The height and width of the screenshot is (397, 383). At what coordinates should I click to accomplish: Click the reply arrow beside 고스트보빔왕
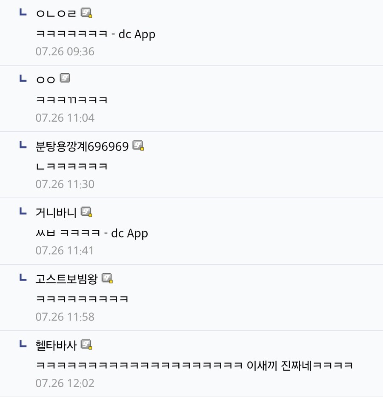click(x=22, y=277)
